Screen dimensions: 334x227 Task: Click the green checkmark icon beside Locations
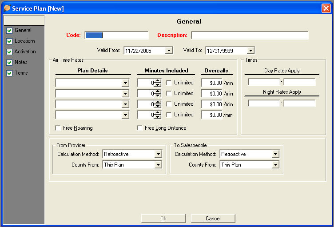point(9,41)
